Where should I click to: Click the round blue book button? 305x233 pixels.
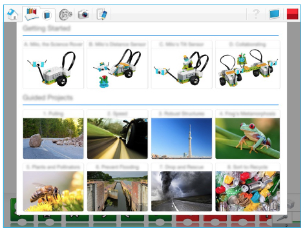[47, 15]
